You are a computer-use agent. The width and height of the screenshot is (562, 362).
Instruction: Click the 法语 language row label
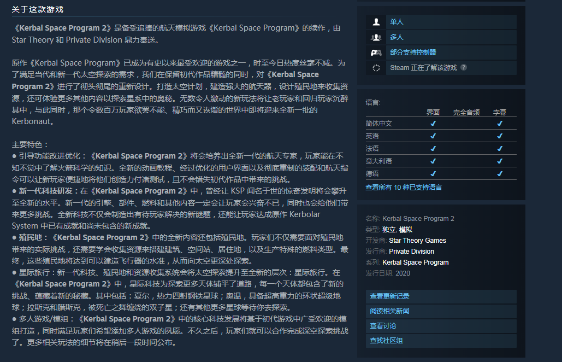tap(372, 149)
